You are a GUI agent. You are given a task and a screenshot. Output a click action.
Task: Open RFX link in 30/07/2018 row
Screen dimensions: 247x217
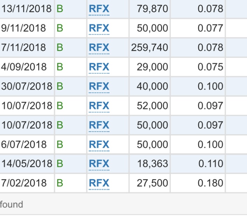[99, 86]
